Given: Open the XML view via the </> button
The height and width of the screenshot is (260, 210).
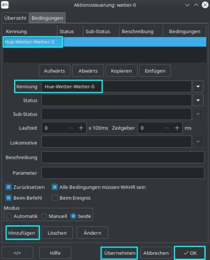Looking at the screenshot, I should point(17,253).
